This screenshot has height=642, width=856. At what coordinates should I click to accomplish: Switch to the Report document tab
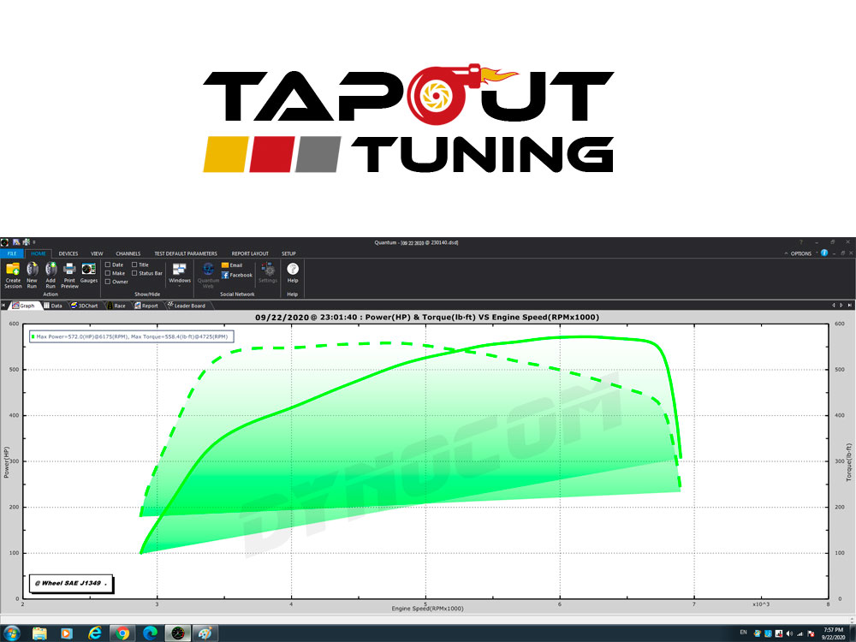click(x=146, y=306)
